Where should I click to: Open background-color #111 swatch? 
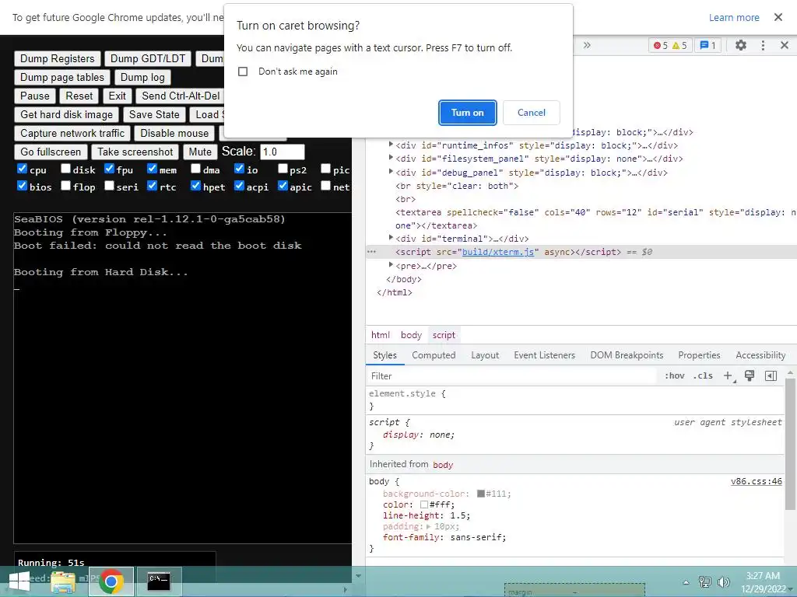pyautogui.click(x=480, y=494)
